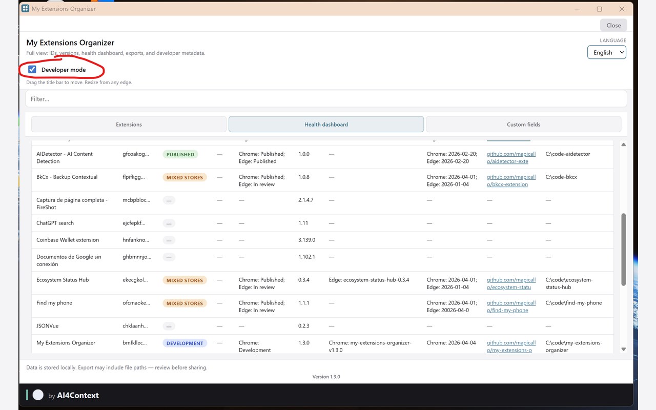
Task: Select the Health dashboard tab
Action: [x=326, y=125]
